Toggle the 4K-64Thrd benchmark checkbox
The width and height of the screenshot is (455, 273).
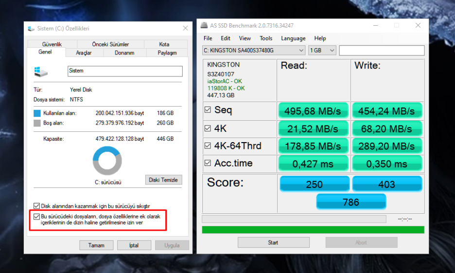pyautogui.click(x=208, y=146)
